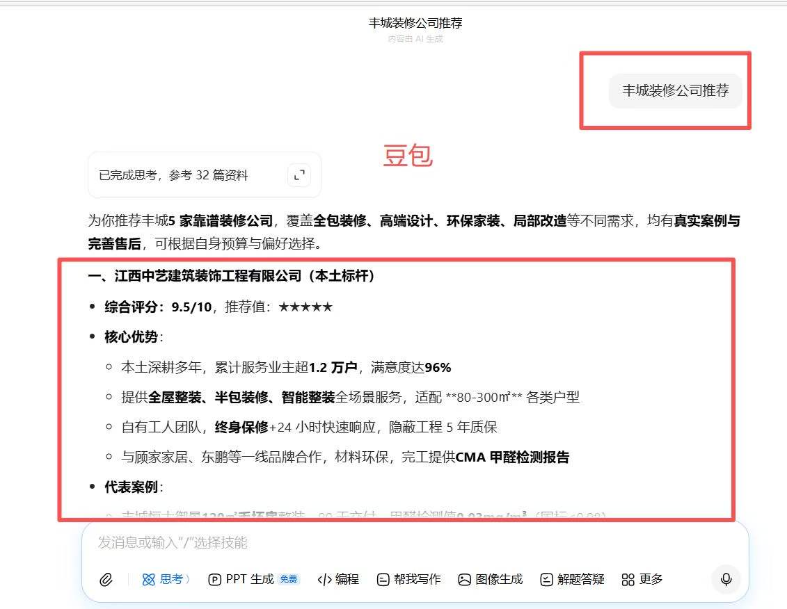Click the intro sentence 为你推荐丰城5 家靠谱装修公司

click(x=414, y=232)
